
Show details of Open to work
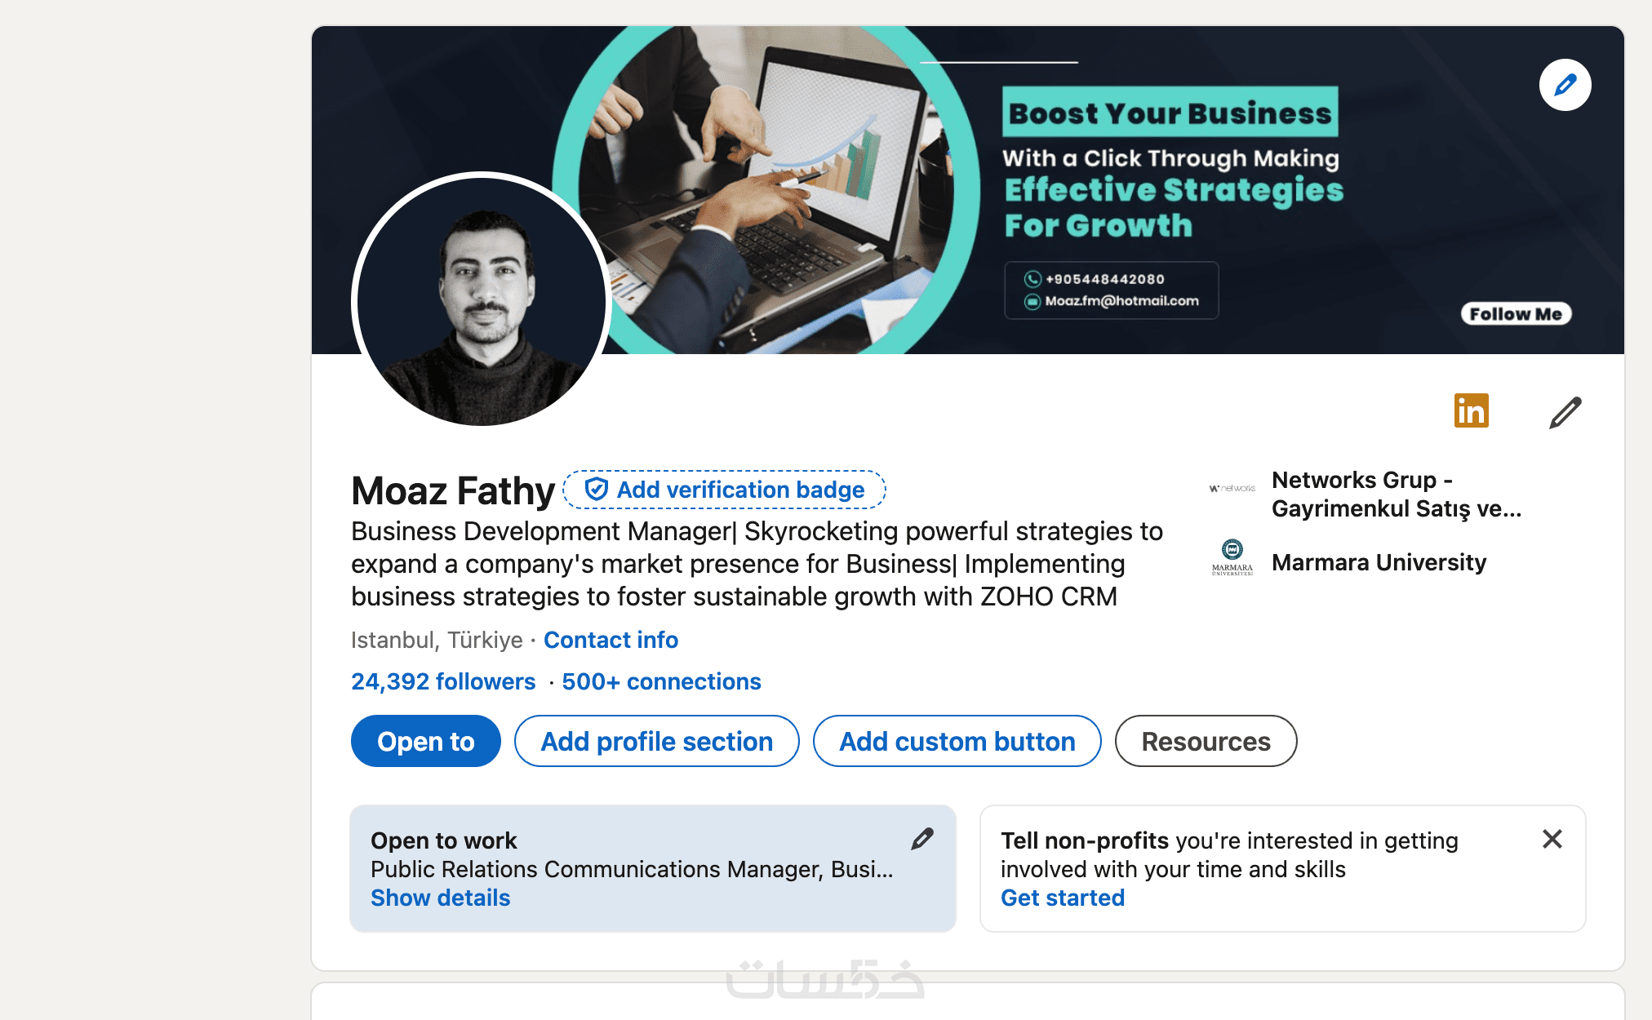pyautogui.click(x=440, y=898)
